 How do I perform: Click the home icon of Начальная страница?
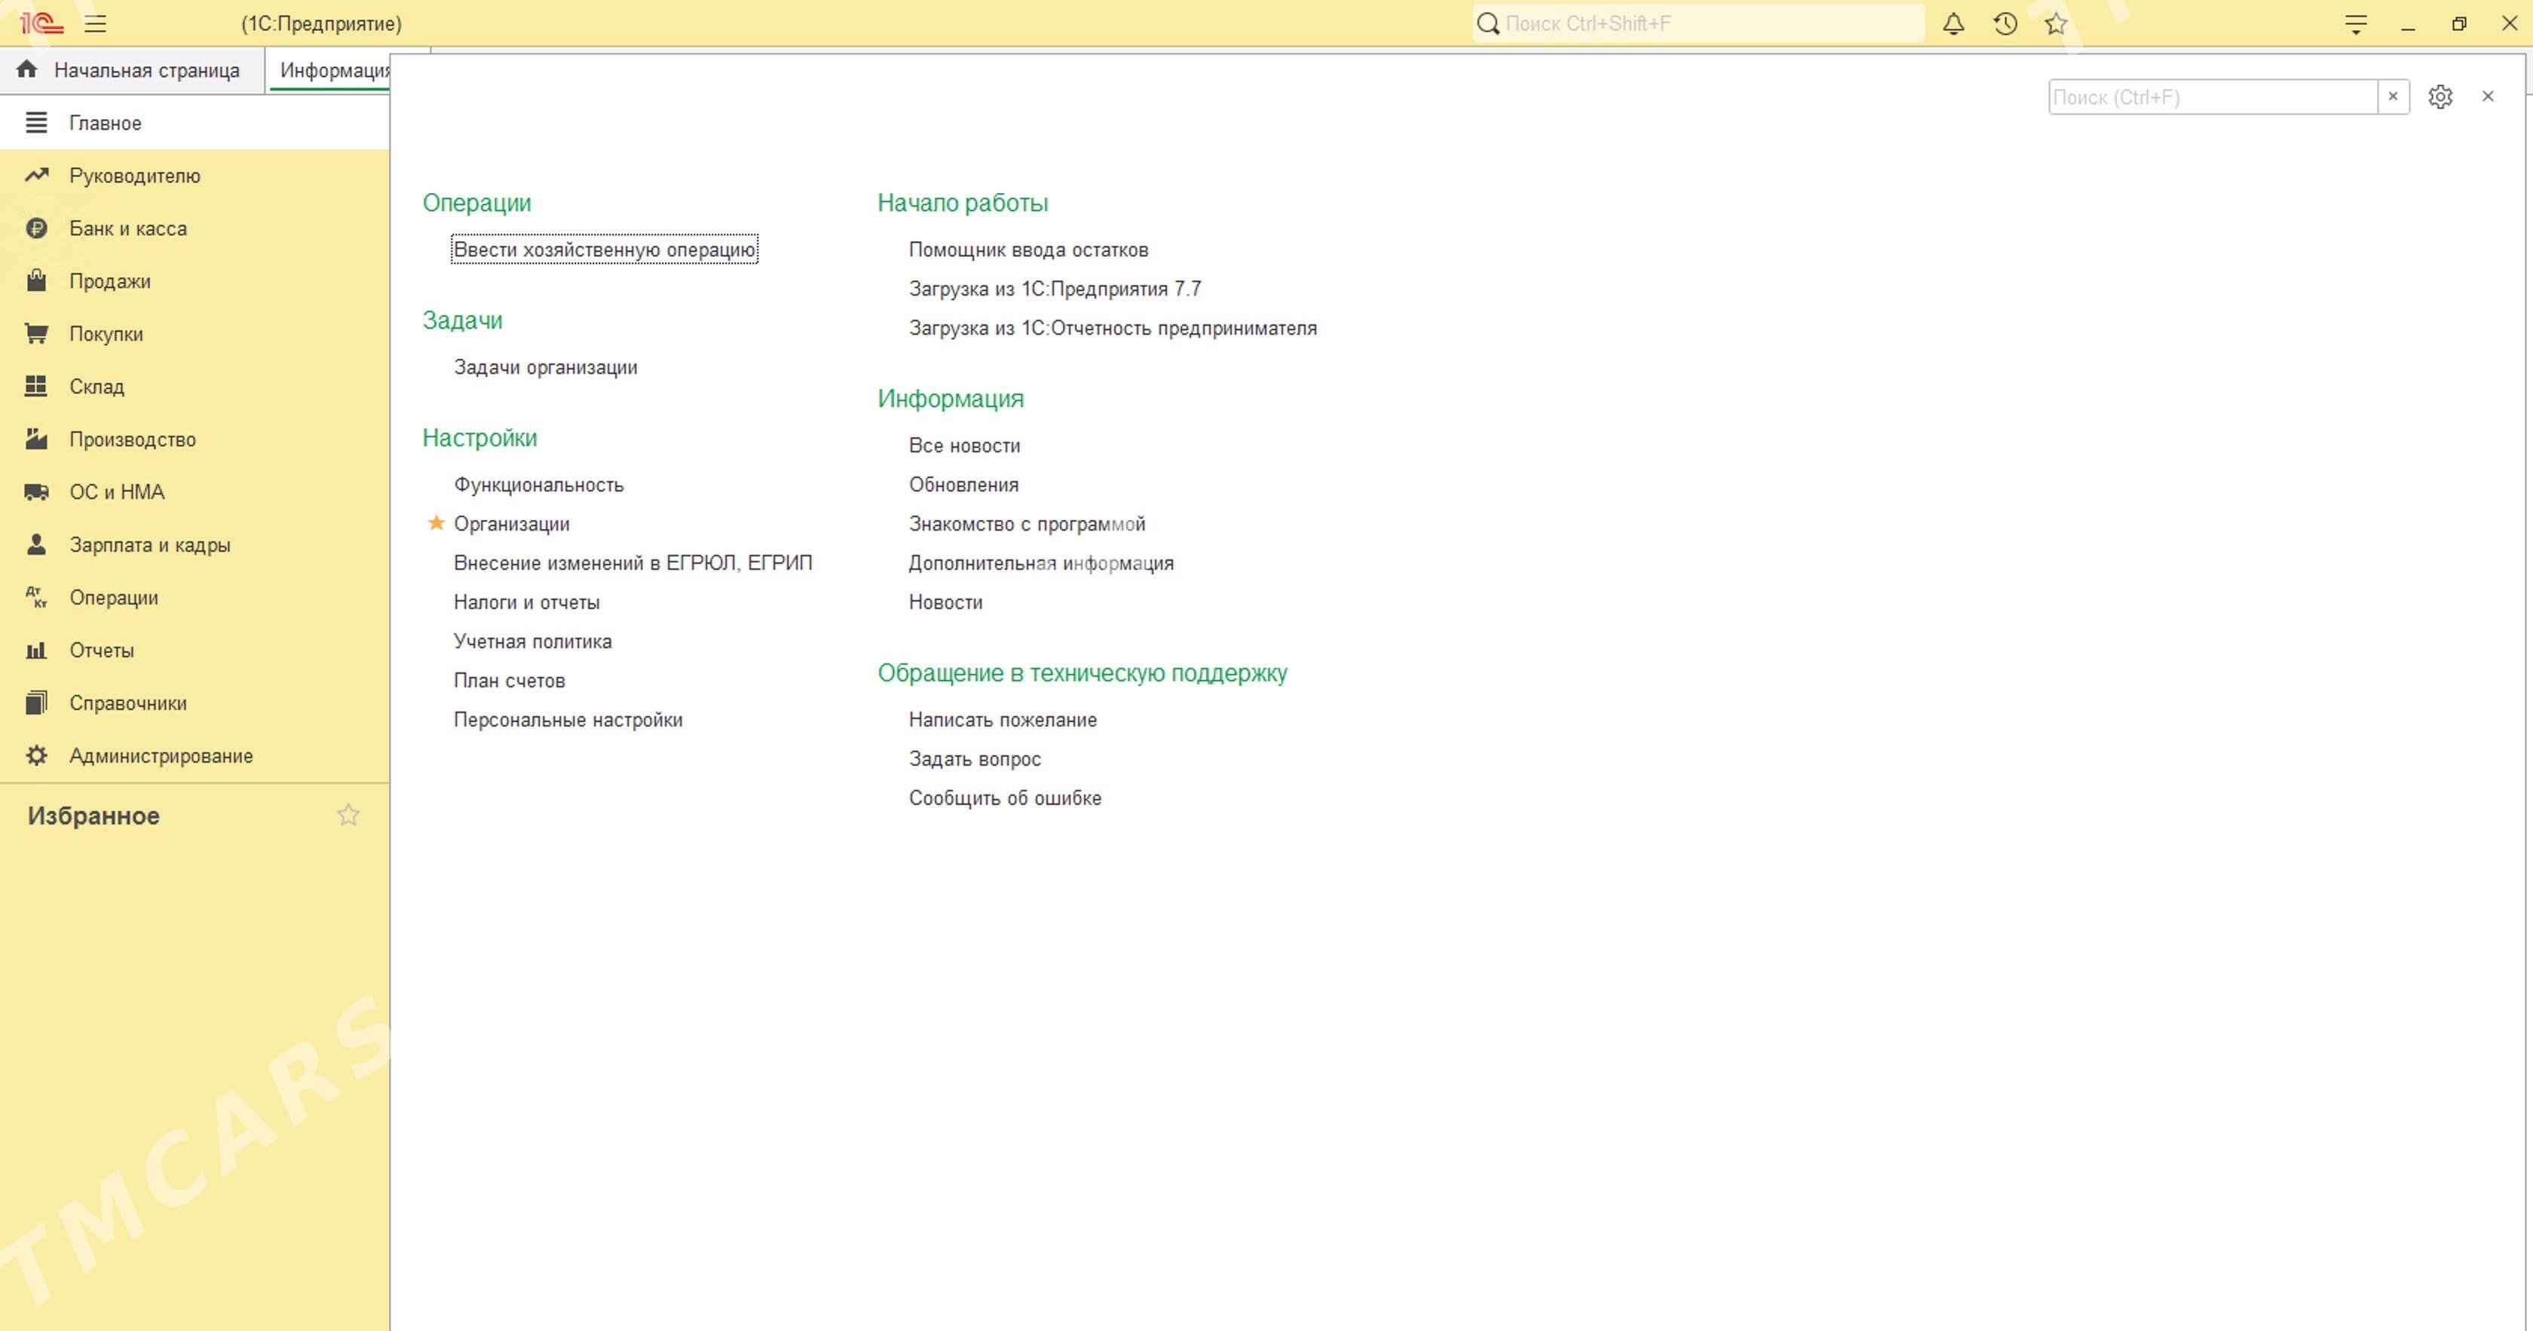click(x=26, y=69)
